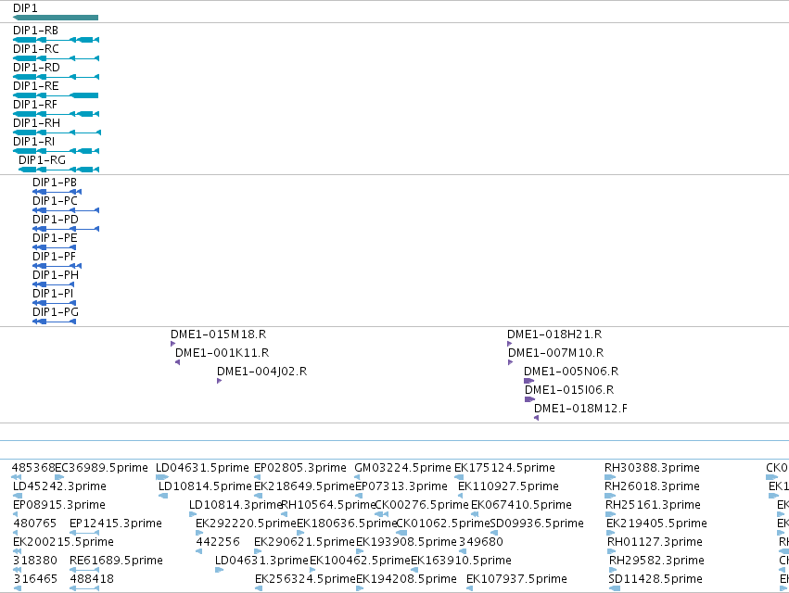789x593 pixels.
Task: Select the DIP1-PC protein label
Action: click(55, 201)
